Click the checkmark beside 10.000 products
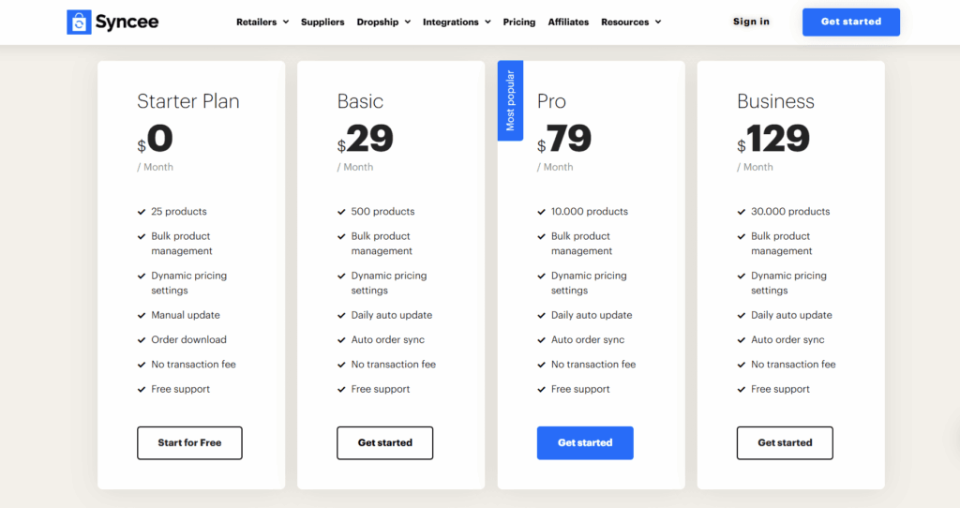 click(x=541, y=212)
